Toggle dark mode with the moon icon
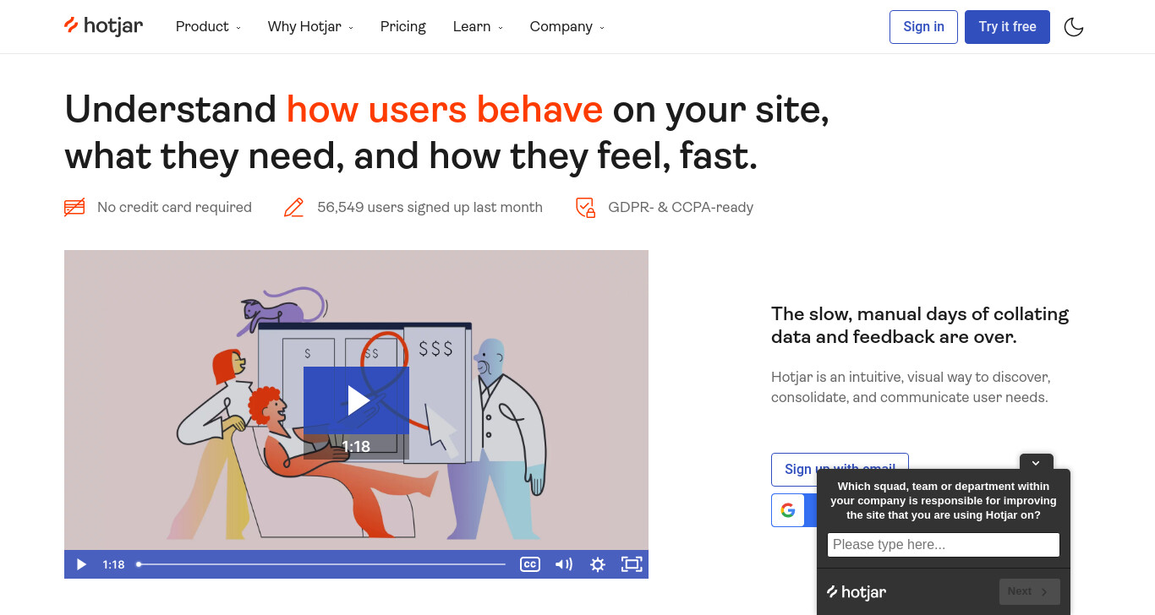 click(x=1074, y=27)
